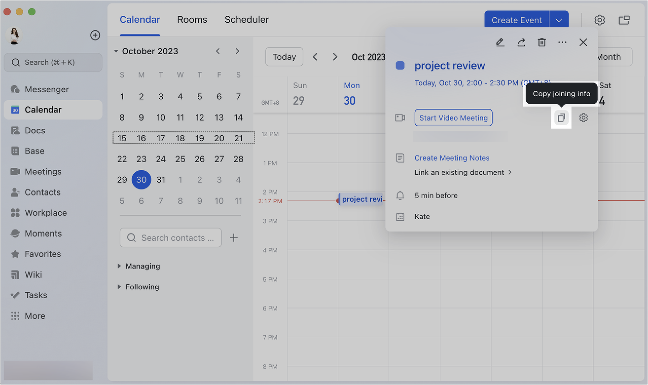The width and height of the screenshot is (648, 385).
Task: Select day 30 in the mini calendar
Action: (141, 179)
